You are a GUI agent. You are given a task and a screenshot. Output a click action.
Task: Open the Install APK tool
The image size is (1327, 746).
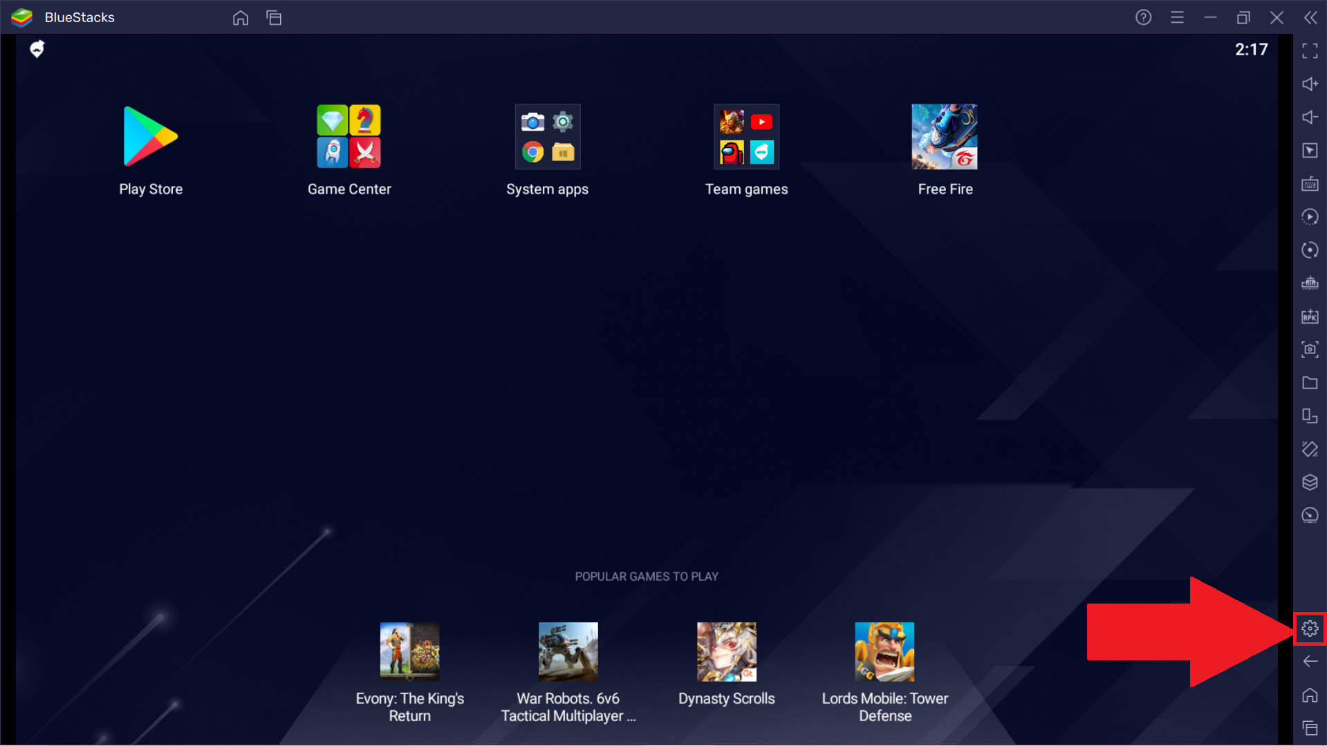point(1309,316)
